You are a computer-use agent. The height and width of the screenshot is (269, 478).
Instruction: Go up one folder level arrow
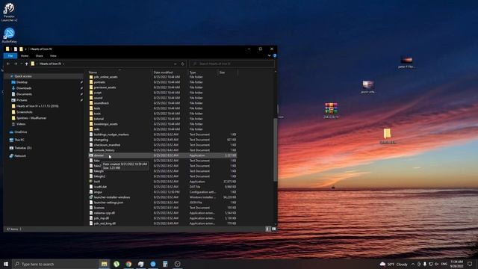click(x=27, y=64)
